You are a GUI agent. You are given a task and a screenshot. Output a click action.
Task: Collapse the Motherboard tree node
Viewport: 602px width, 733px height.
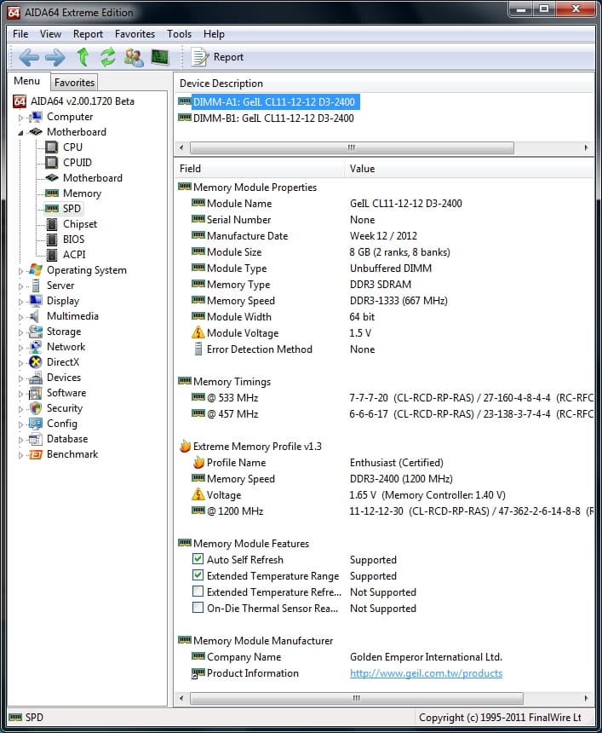[x=20, y=133]
